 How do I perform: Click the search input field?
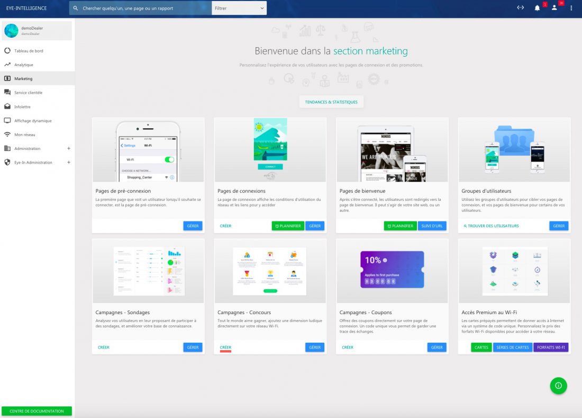143,8
